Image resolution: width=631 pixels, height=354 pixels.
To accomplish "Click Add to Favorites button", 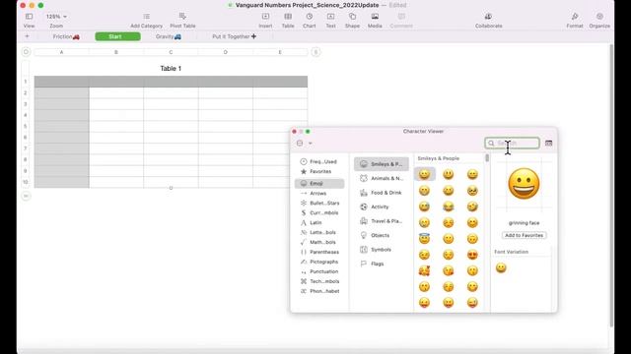I will click(524, 236).
